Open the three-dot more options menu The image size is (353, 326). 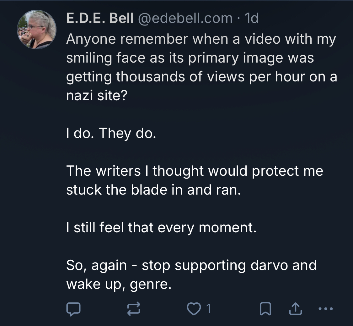pyautogui.click(x=326, y=308)
